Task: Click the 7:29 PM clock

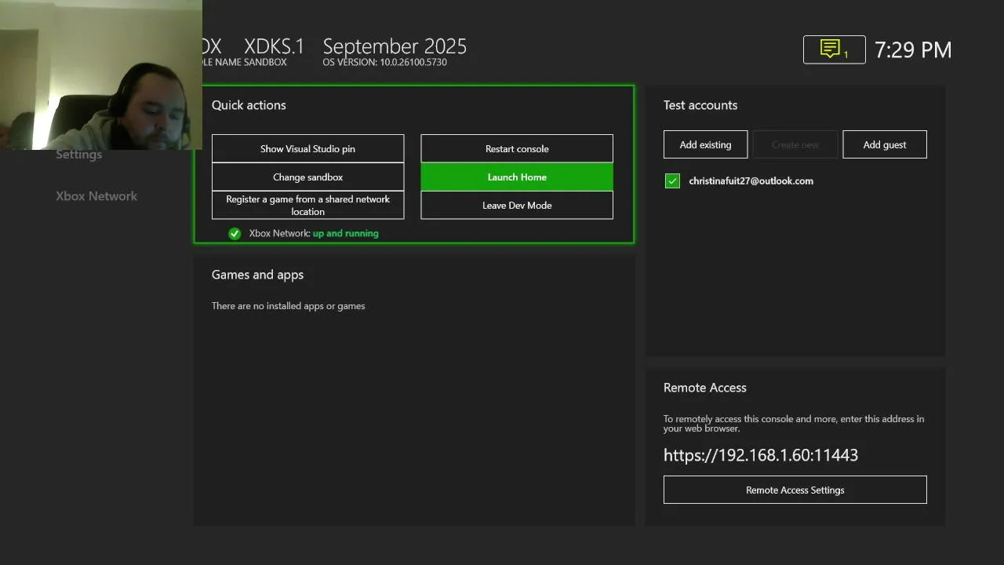Action: click(x=913, y=49)
